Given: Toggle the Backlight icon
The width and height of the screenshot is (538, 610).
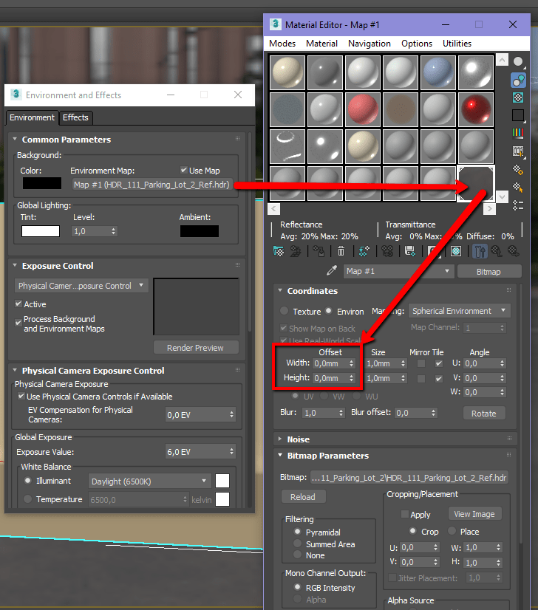Looking at the screenshot, I should [518, 80].
